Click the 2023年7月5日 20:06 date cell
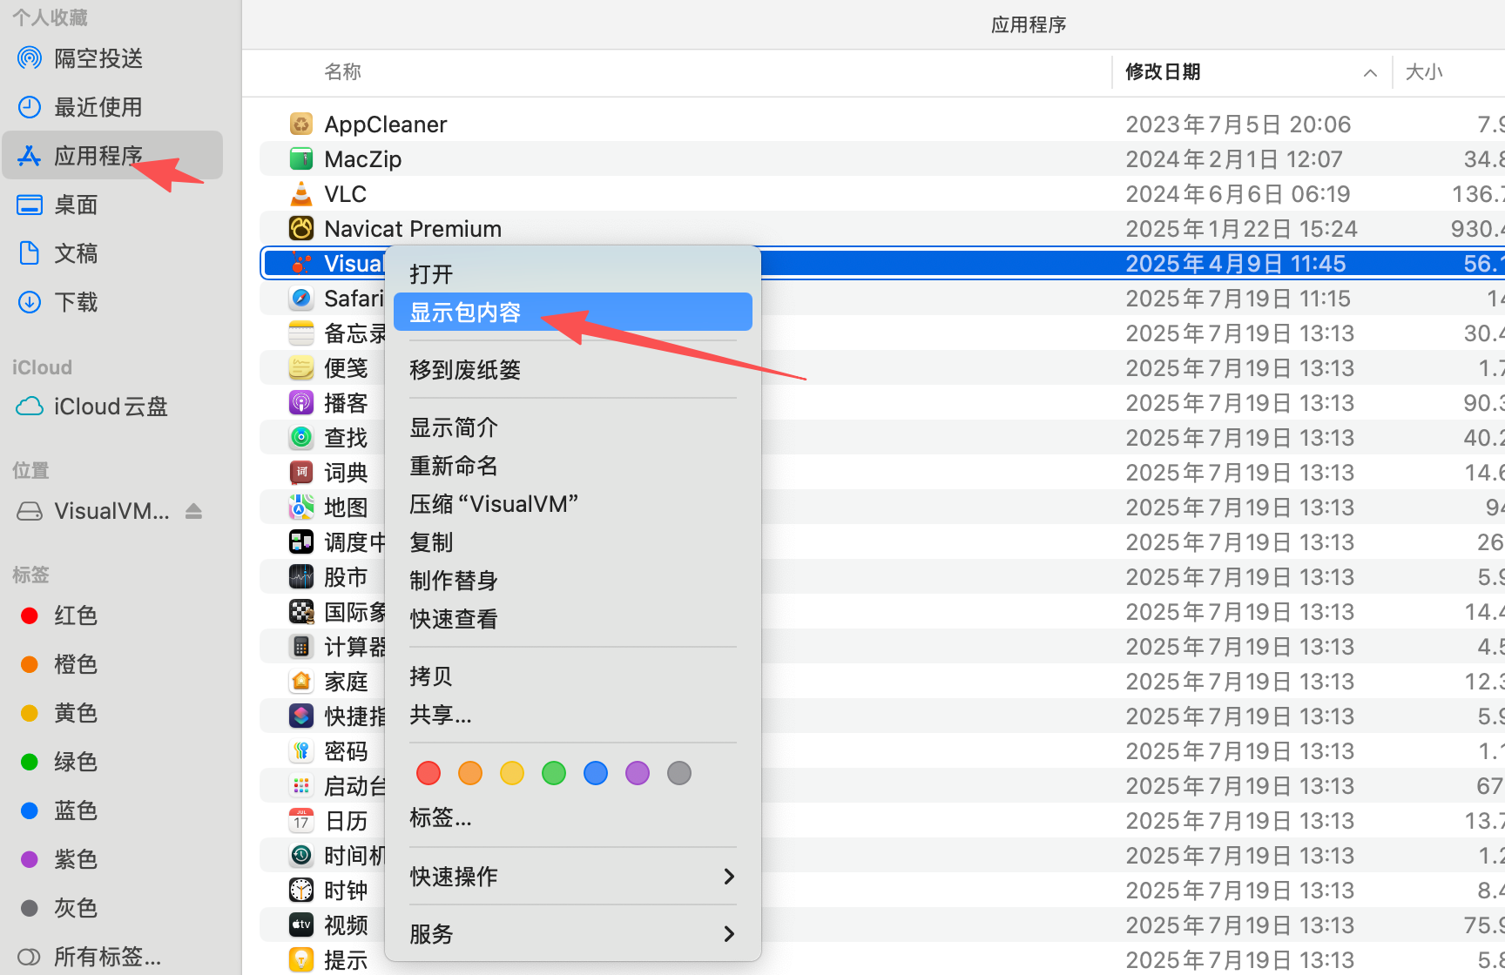This screenshot has width=1505, height=975. (1238, 124)
